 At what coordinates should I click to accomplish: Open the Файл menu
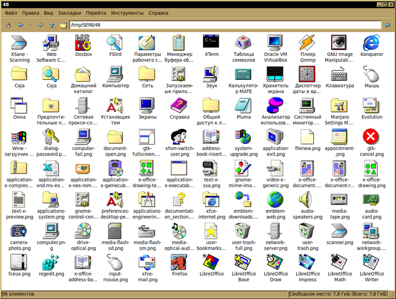tap(11, 13)
